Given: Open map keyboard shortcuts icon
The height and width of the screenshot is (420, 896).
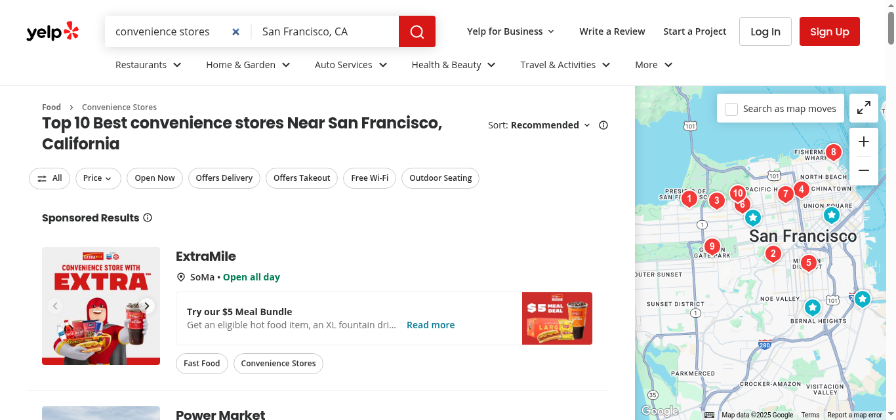Looking at the screenshot, I should [x=709, y=415].
